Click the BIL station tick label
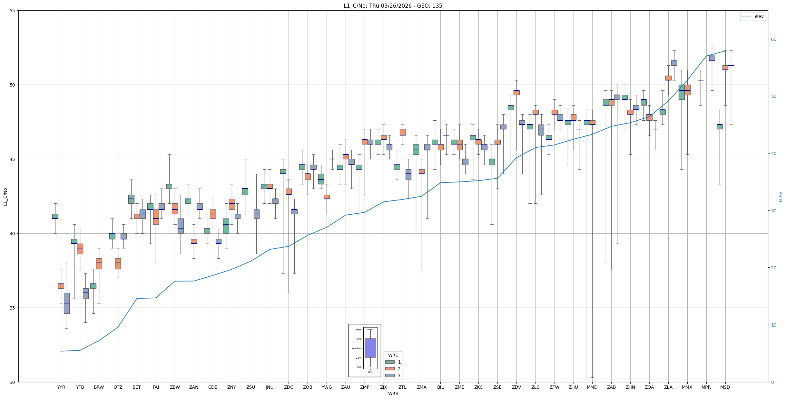 click(440, 387)
